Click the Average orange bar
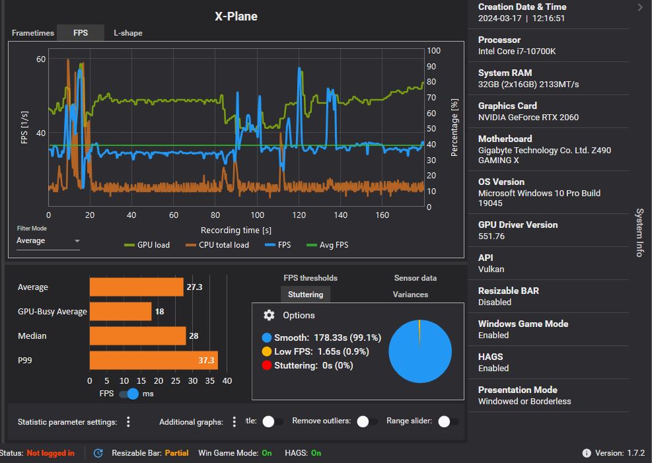652x463 pixels. tap(136, 287)
